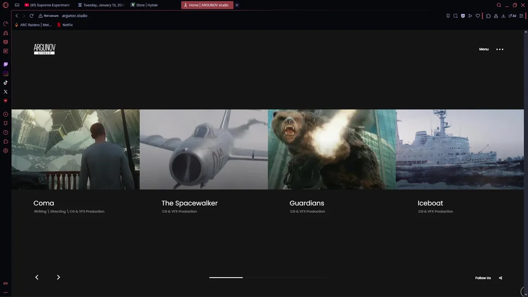Add page to bookmarks with heart icon
Viewport: 528px width, 297px height.
tap(478, 16)
